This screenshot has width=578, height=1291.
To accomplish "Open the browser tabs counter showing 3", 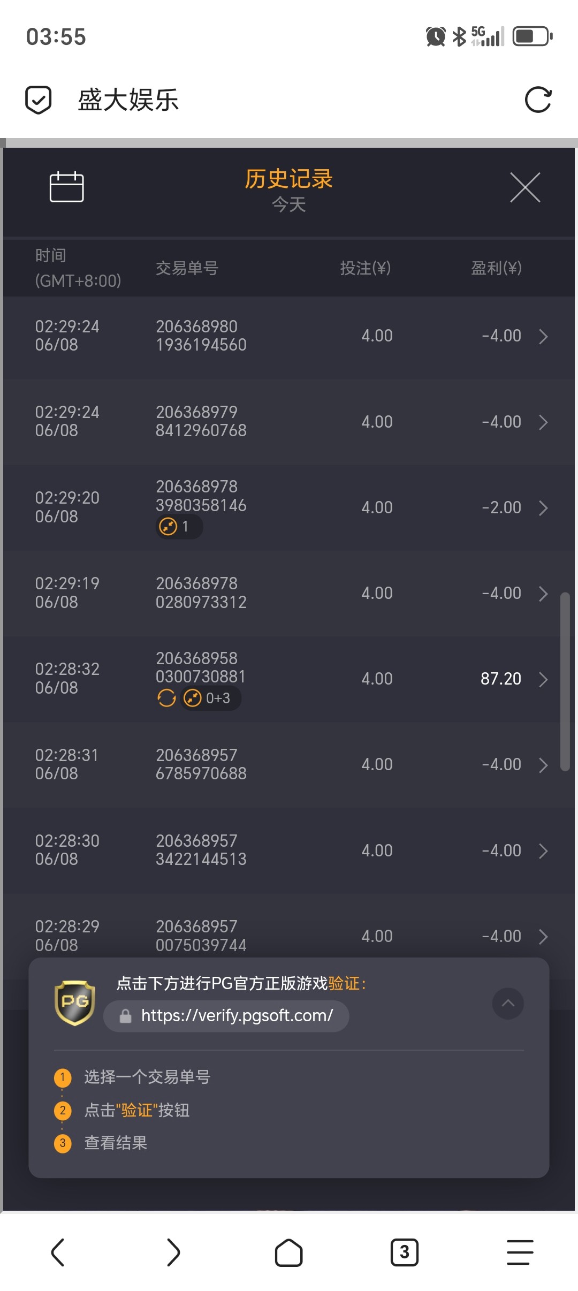I will click(405, 1252).
